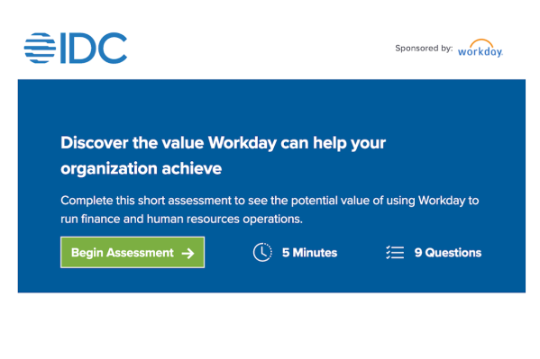Click the arrow icon in Begin Assessment
The image size is (540, 359).
188,254
